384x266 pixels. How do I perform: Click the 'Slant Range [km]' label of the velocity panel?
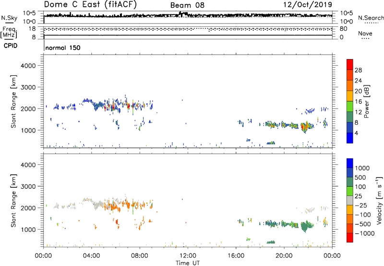[x=13, y=201]
